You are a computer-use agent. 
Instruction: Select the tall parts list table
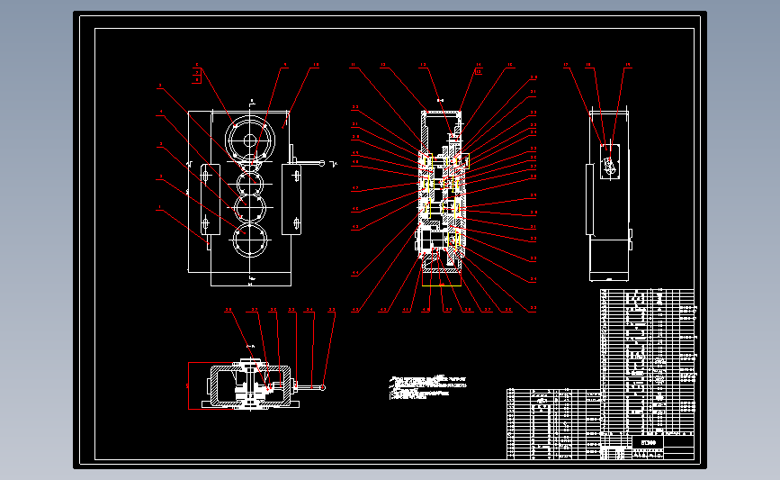click(x=647, y=361)
